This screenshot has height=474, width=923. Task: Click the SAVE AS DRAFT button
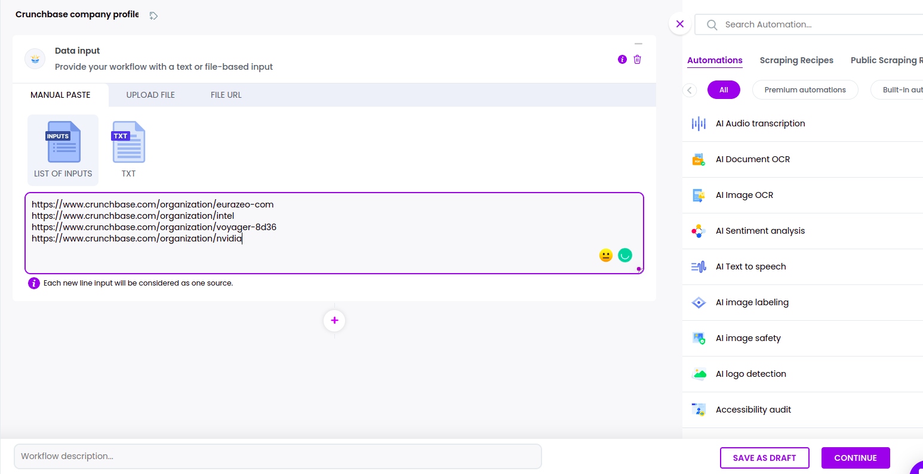765,457
